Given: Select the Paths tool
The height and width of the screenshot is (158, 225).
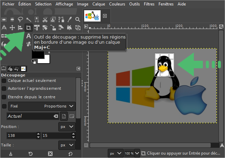Looking at the screenshot, I should tap(61, 19).
